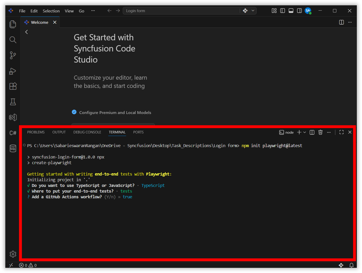This screenshot has width=362, height=273.
Task: Open the Customize Layout icon
Action: coord(274,11)
